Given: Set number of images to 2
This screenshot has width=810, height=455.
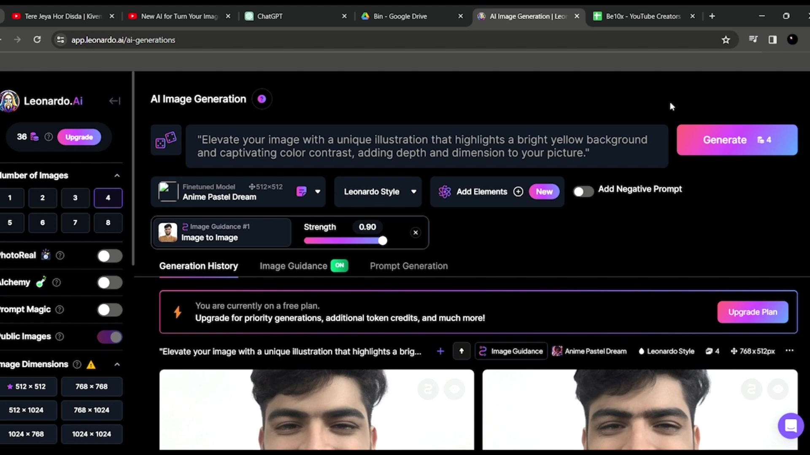Looking at the screenshot, I should tap(43, 198).
